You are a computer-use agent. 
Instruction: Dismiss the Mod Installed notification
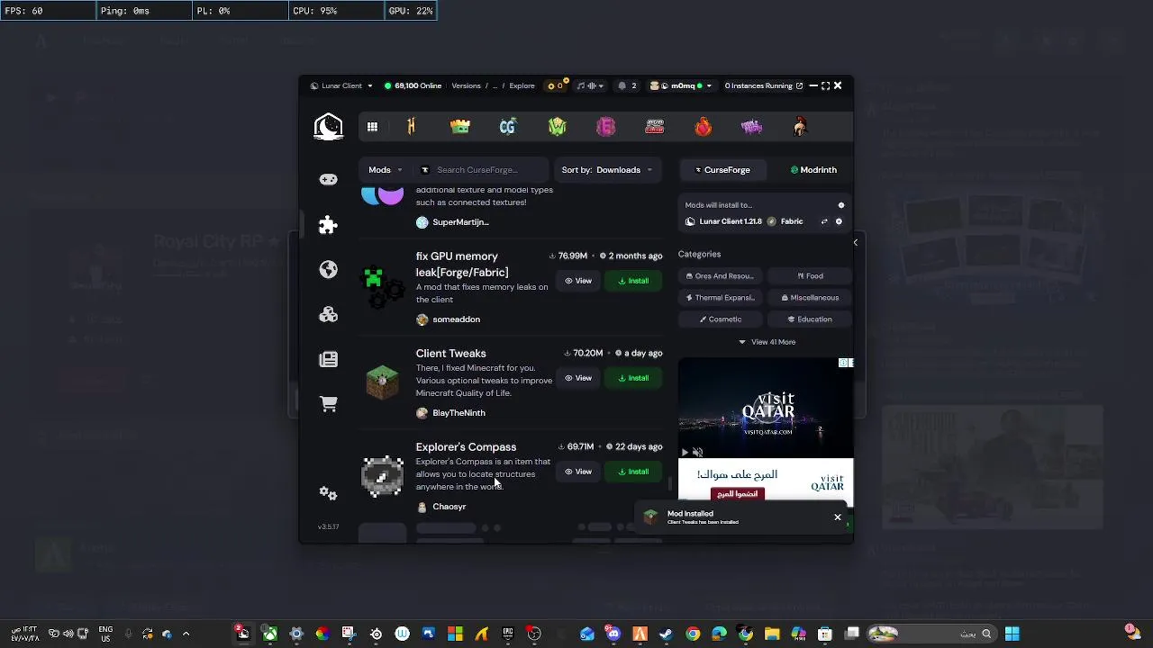[838, 517]
